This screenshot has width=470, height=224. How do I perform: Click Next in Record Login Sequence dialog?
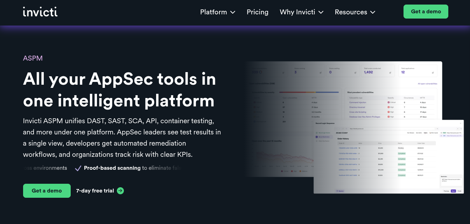coord(453,191)
